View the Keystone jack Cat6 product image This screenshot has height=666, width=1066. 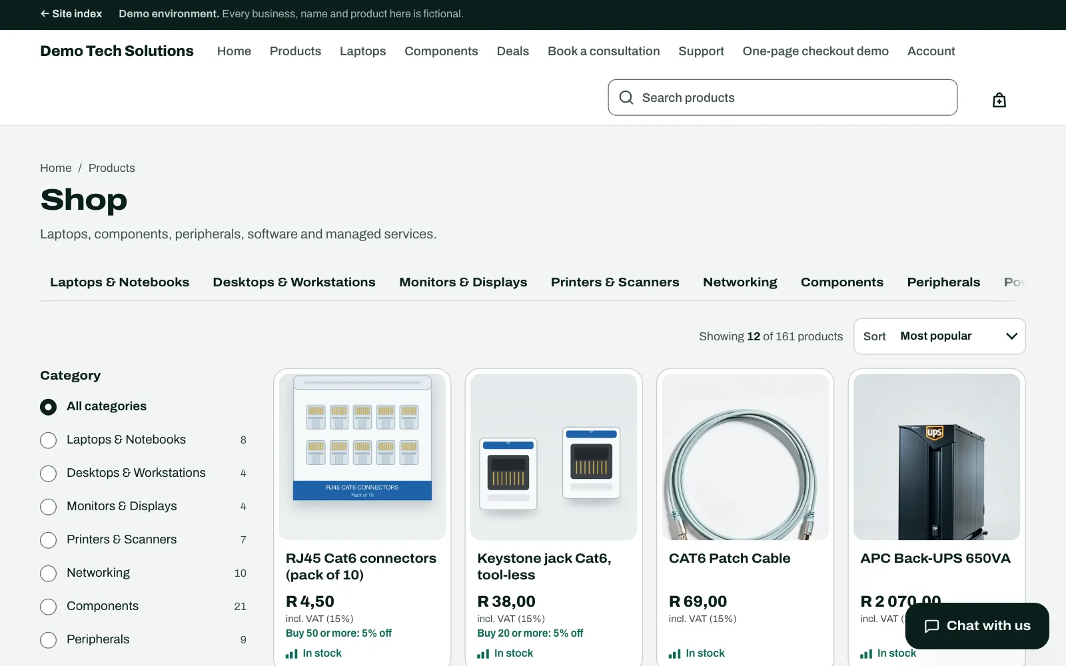pos(554,457)
